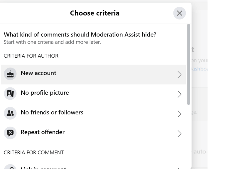226x169 pixels.
Task: Select the Repeat offender label text
Action: click(x=43, y=132)
